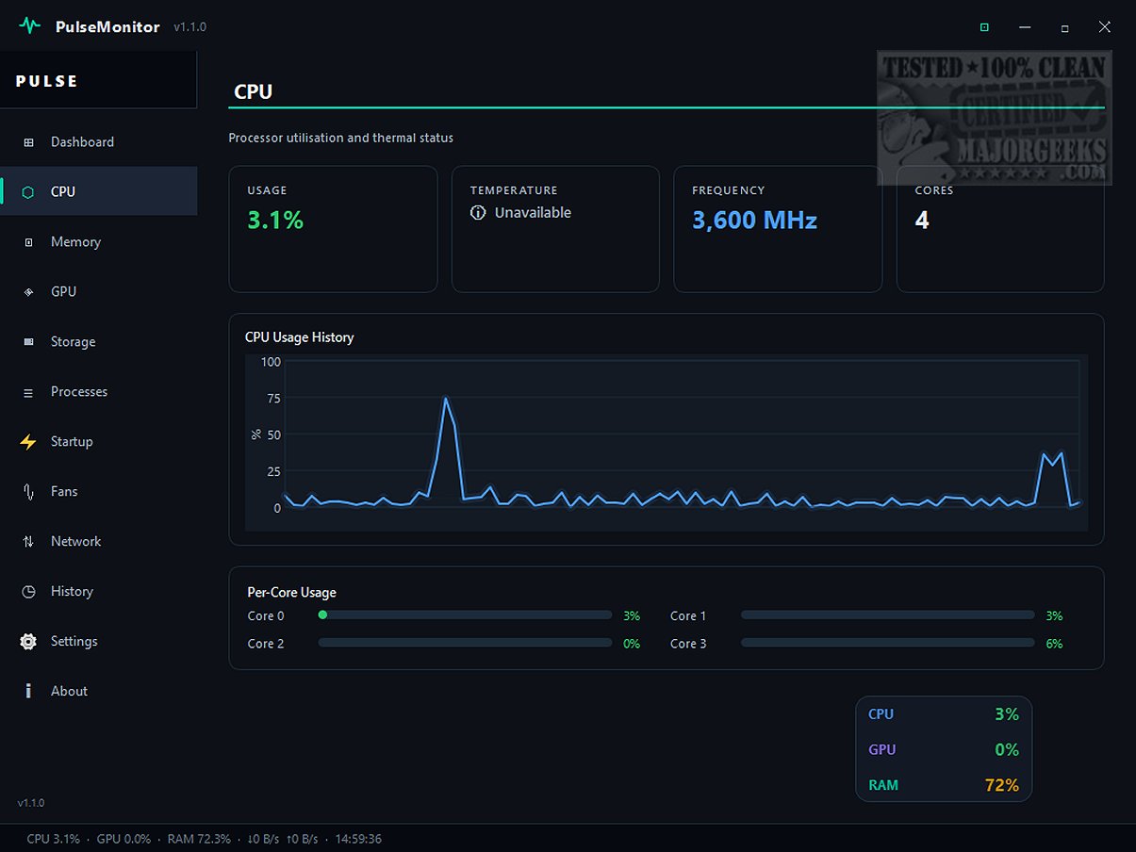This screenshot has height=852, width=1136.
Task: Click the temperature Unavailable info icon
Action: (478, 213)
